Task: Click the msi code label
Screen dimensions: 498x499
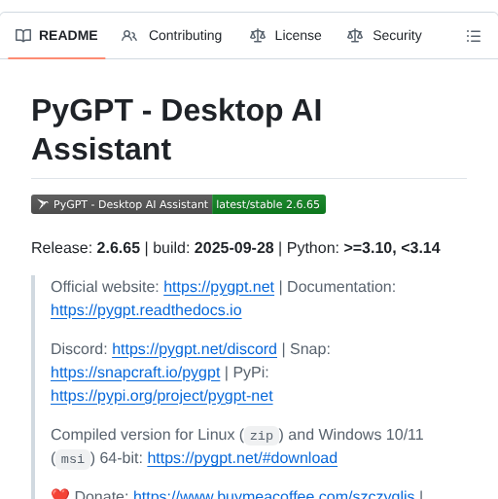Action: click(x=73, y=459)
